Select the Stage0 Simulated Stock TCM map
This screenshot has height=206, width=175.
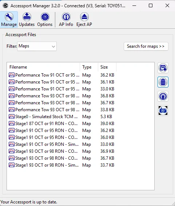(61, 117)
